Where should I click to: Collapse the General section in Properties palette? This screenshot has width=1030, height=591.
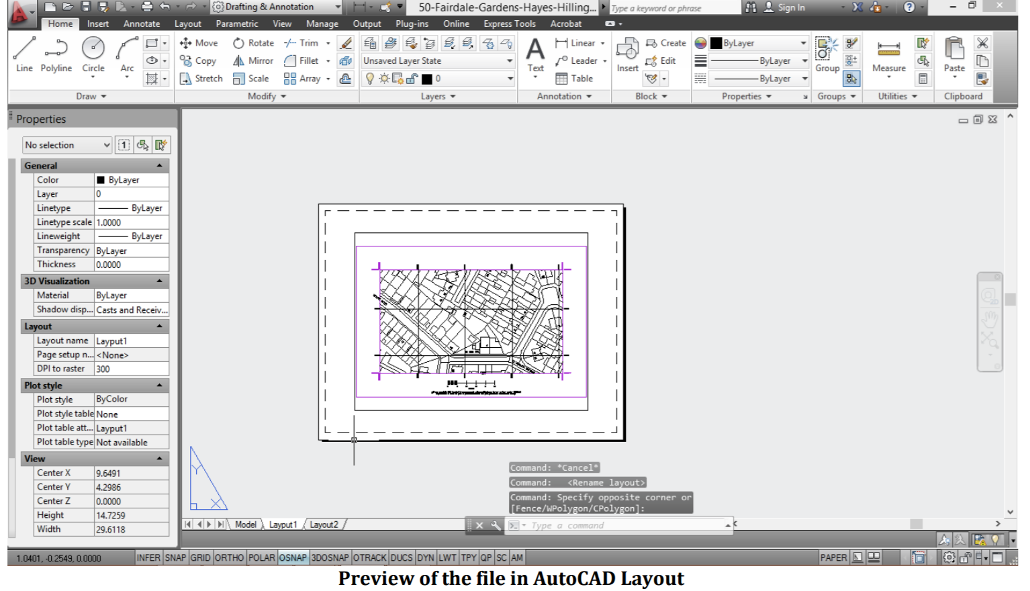159,165
